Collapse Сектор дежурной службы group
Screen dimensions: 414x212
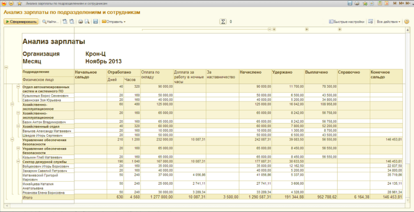18,161
